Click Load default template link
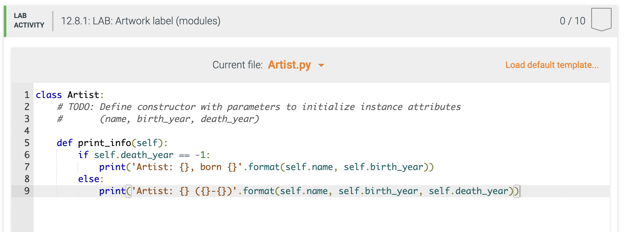 tap(552, 65)
